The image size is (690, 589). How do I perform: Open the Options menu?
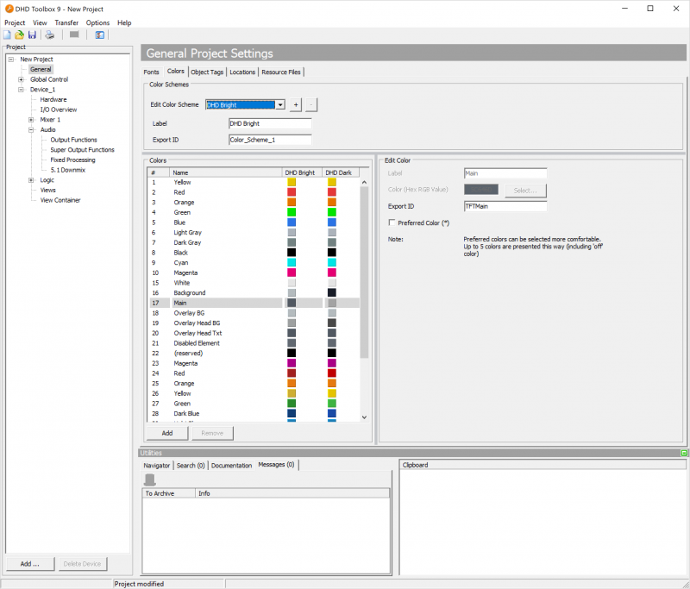click(97, 22)
